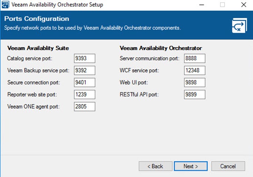The width and height of the screenshot is (253, 177).
Task: Focus the Secure connection port field
Action: (85, 82)
